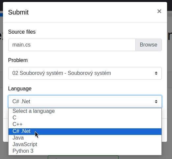
Task: Close the Submit dialog with the X
Action: [159, 11]
